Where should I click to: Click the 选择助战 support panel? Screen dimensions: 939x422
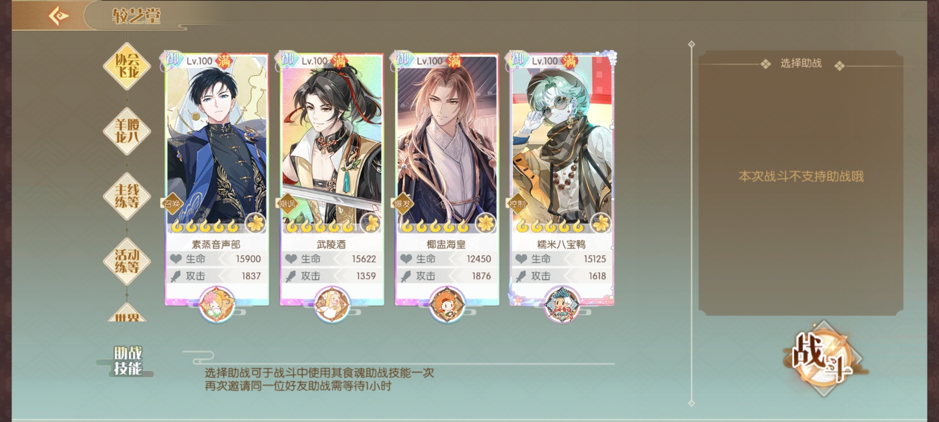pos(801,183)
